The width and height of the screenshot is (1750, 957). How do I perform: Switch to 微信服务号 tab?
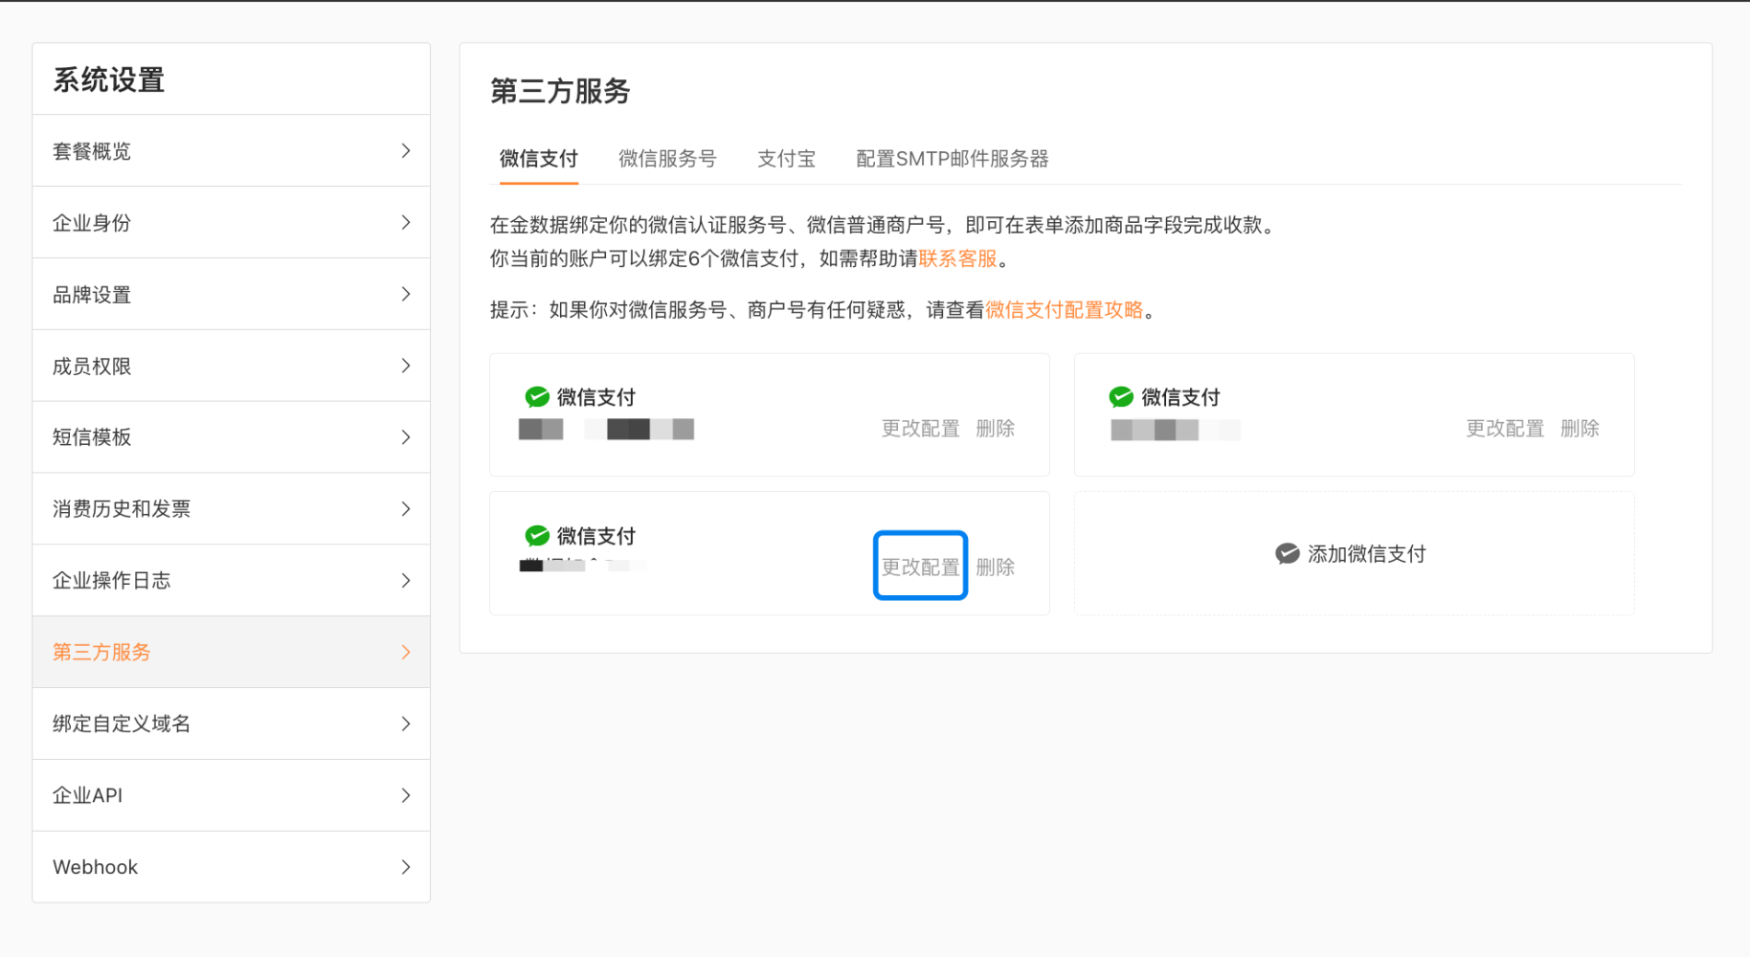667,159
